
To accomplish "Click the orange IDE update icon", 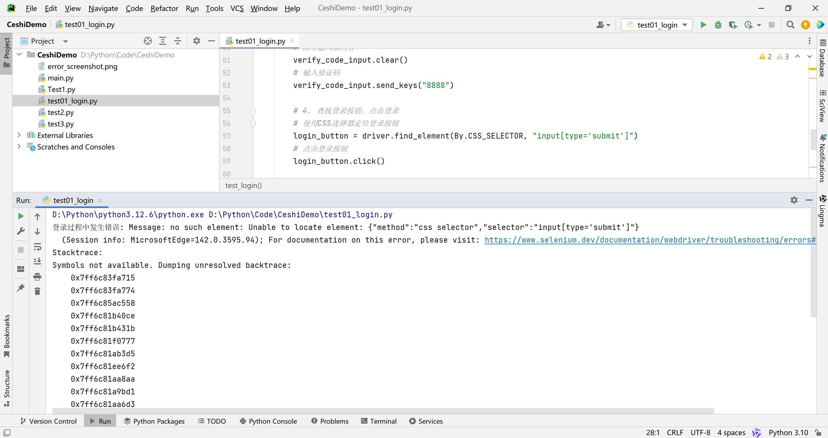I will pyautogui.click(x=806, y=25).
